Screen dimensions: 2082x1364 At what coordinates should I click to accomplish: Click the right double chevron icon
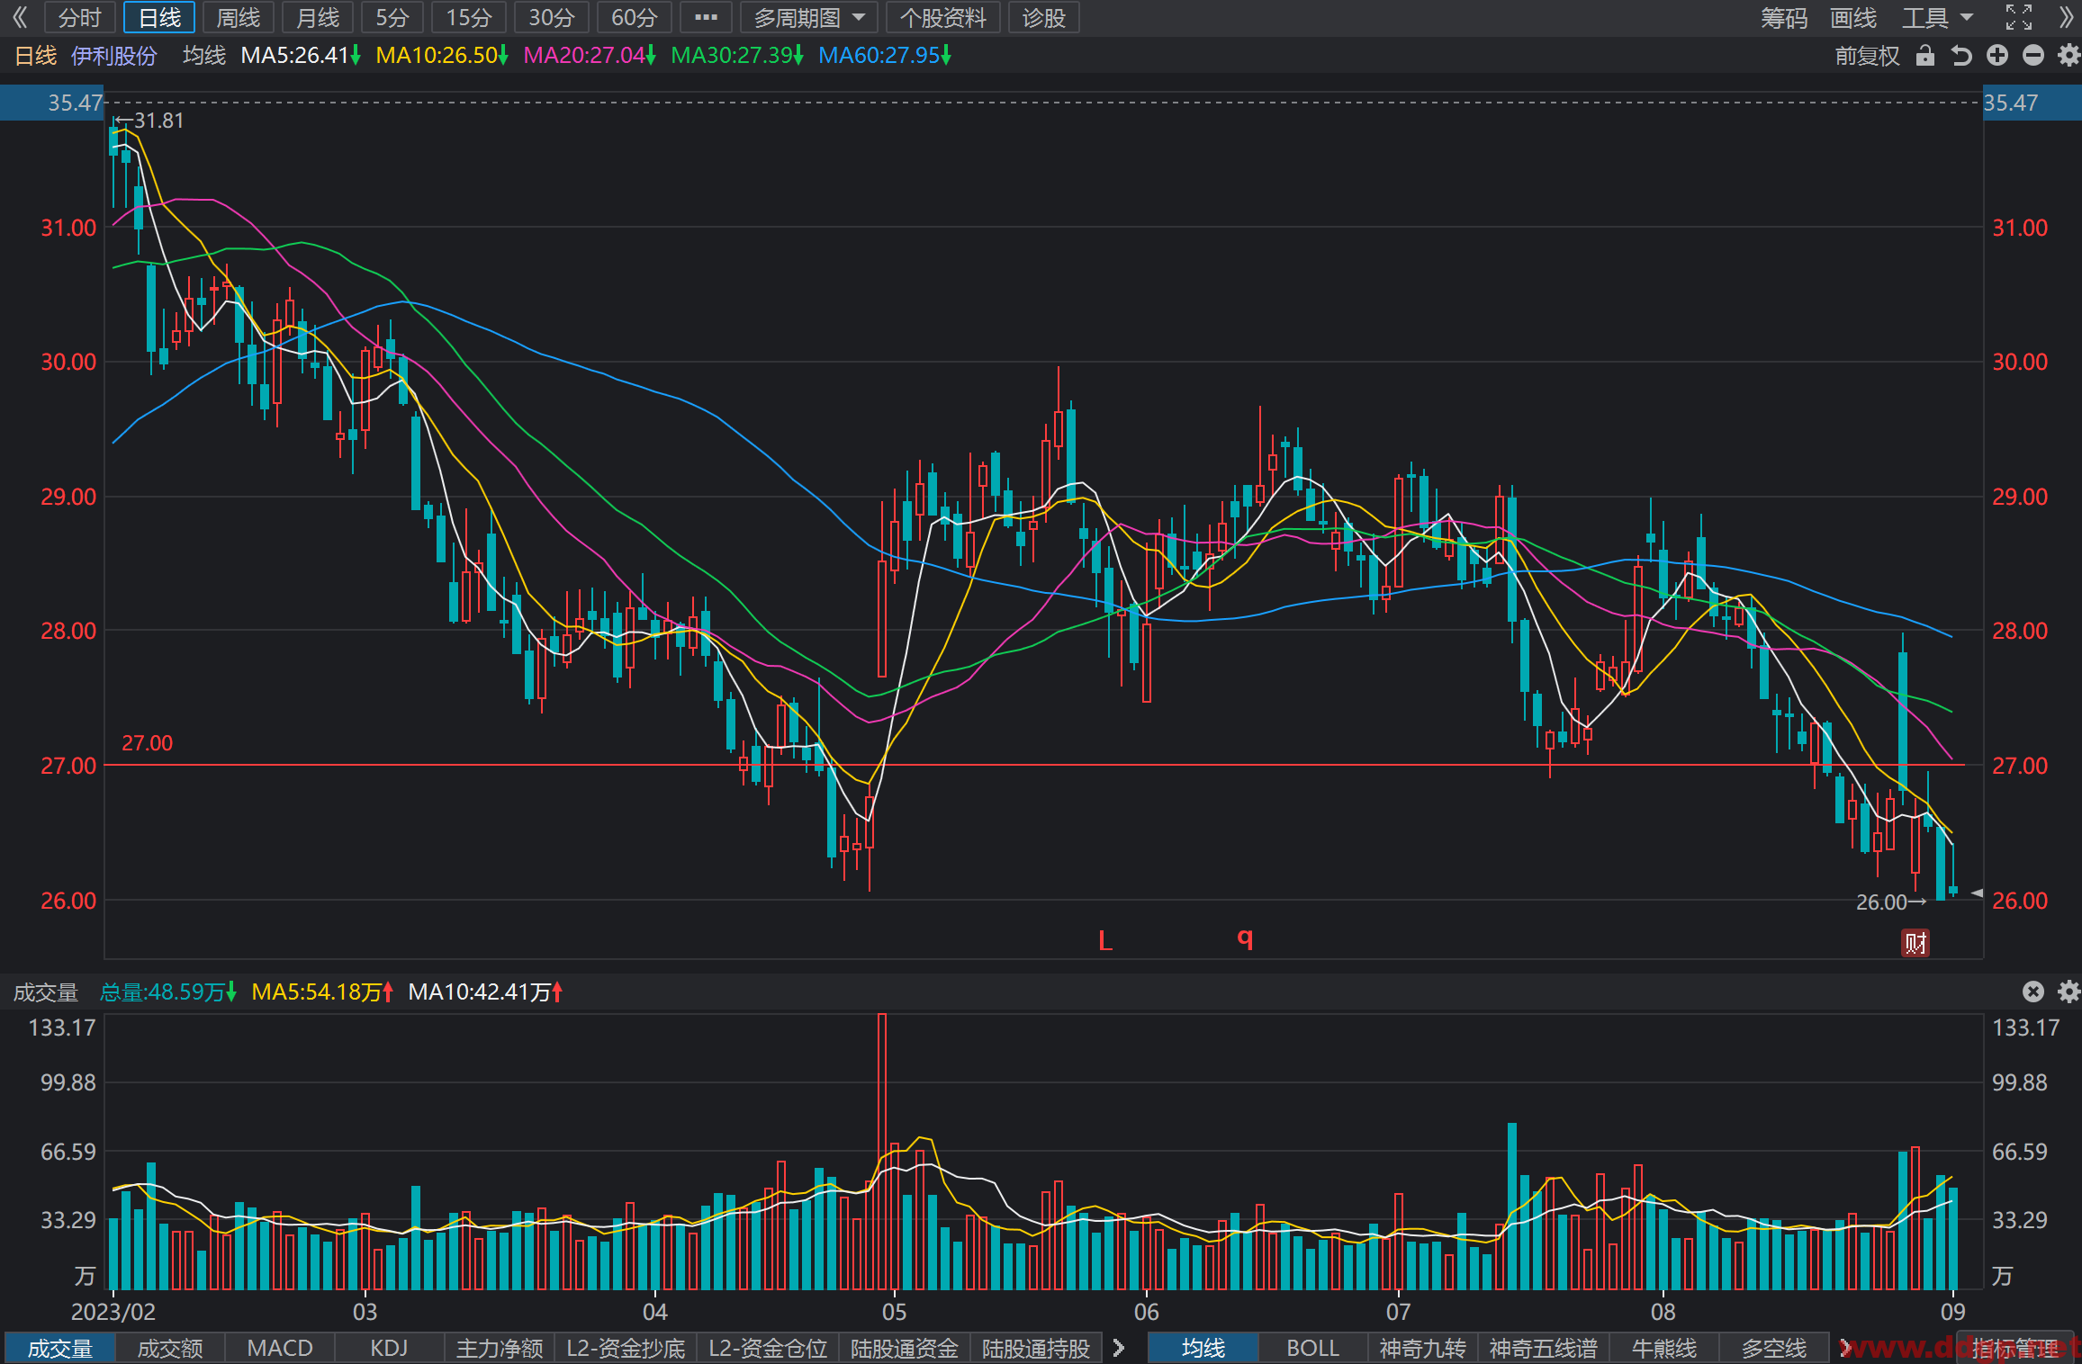tap(2066, 17)
